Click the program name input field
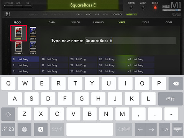This screenshot has width=184, height=138. click(x=130, y=41)
